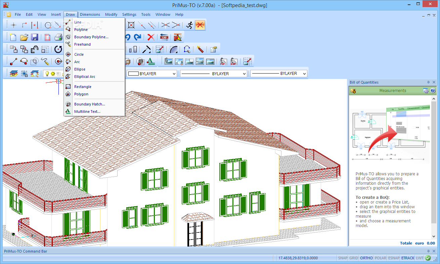Click the attach DWF icon
The width and height of the screenshot is (440, 264).
[x=233, y=61]
